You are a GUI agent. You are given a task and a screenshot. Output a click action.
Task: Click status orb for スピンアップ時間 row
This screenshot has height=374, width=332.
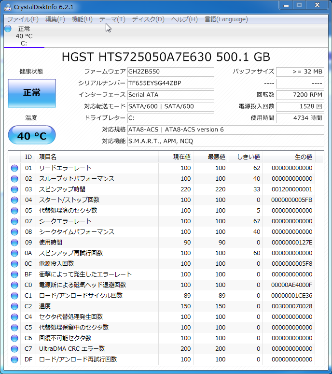(14, 189)
